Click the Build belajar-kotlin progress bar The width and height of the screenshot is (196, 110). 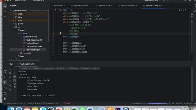(157, 104)
